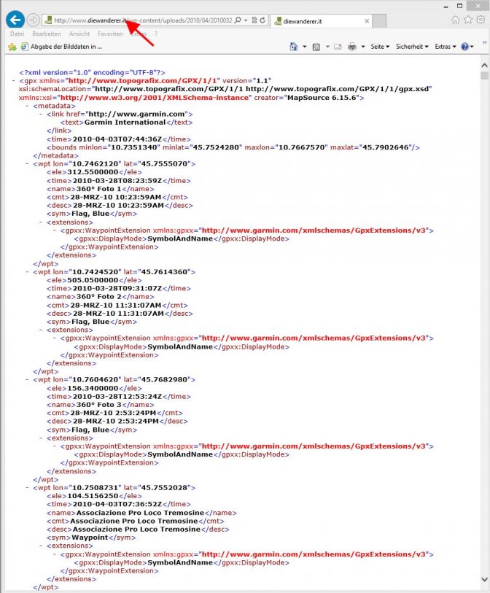The width and height of the screenshot is (490, 593).
Task: Open the Tools gear icon
Action: click(481, 20)
